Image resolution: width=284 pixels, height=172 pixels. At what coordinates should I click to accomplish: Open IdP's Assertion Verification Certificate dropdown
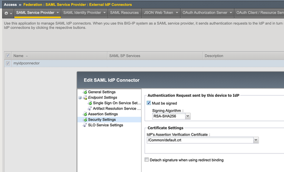click(203, 140)
